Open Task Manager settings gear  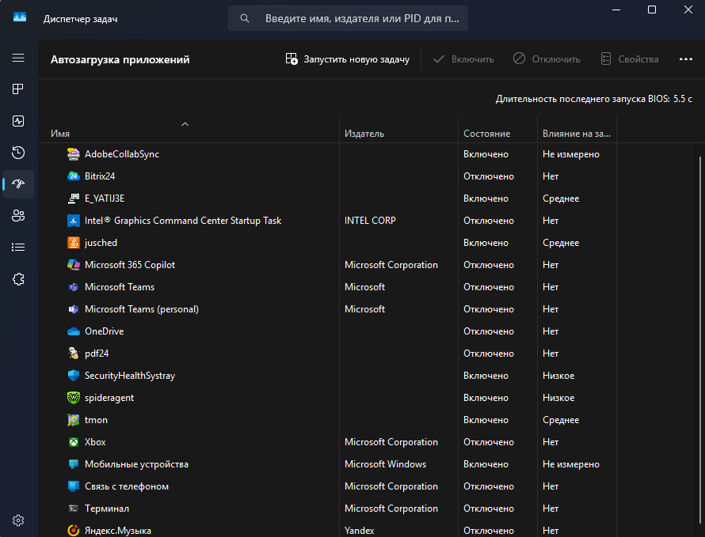[18, 520]
